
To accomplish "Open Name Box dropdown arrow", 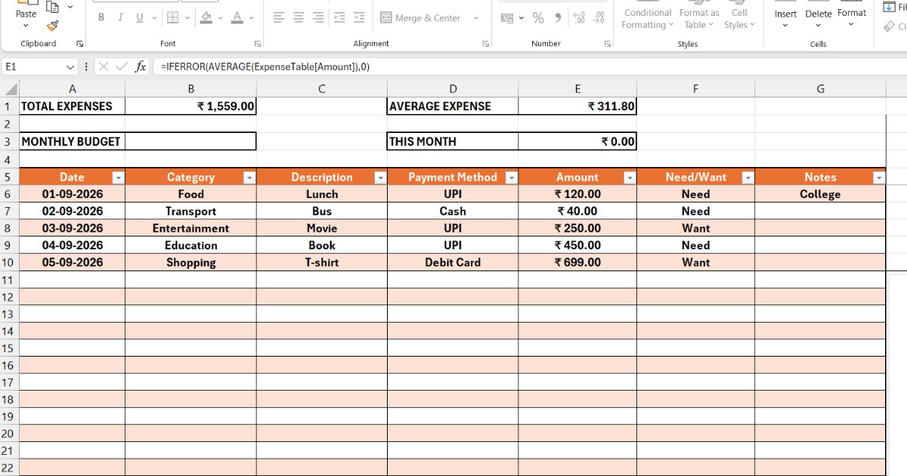I will 71,66.
